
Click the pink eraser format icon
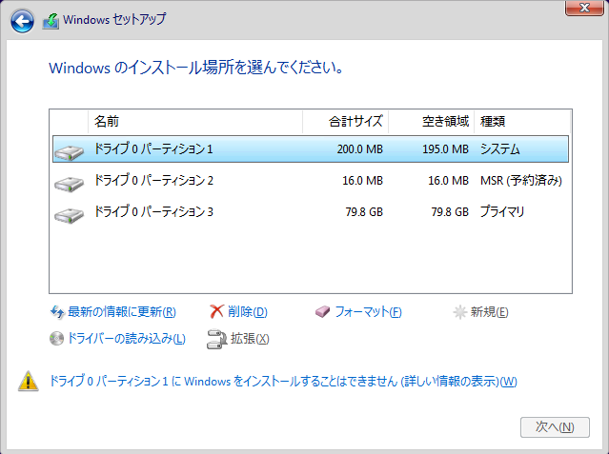[321, 312]
